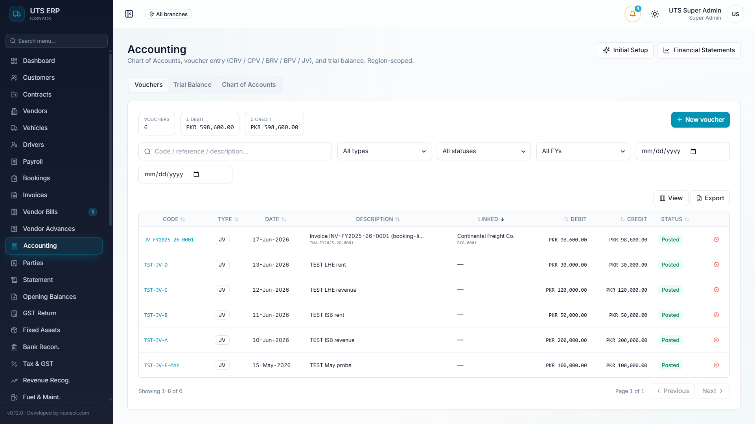Cancel voucher TST-JV-D with red icon
The height and width of the screenshot is (424, 755).
pos(716,265)
